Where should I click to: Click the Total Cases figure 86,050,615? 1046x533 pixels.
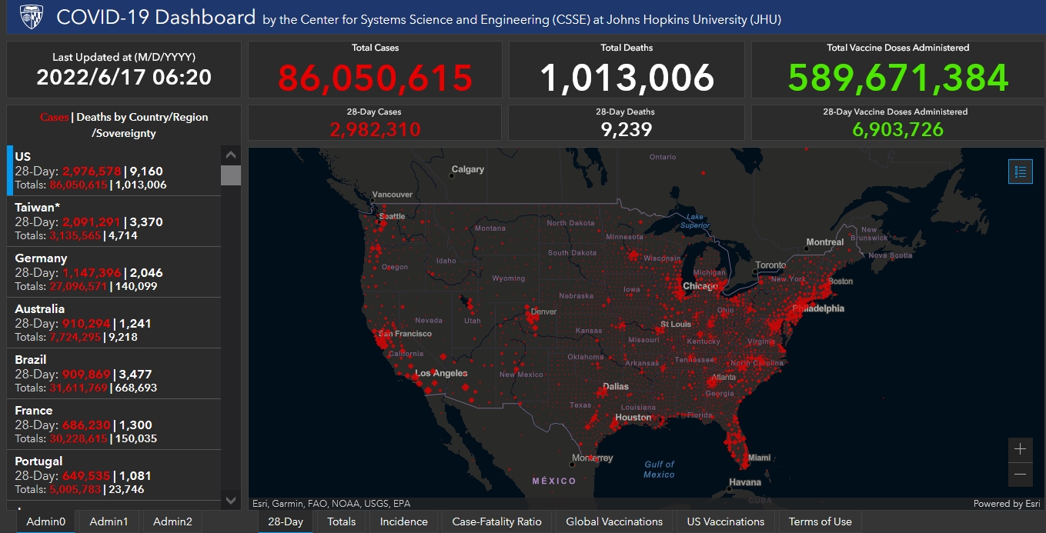click(x=375, y=78)
